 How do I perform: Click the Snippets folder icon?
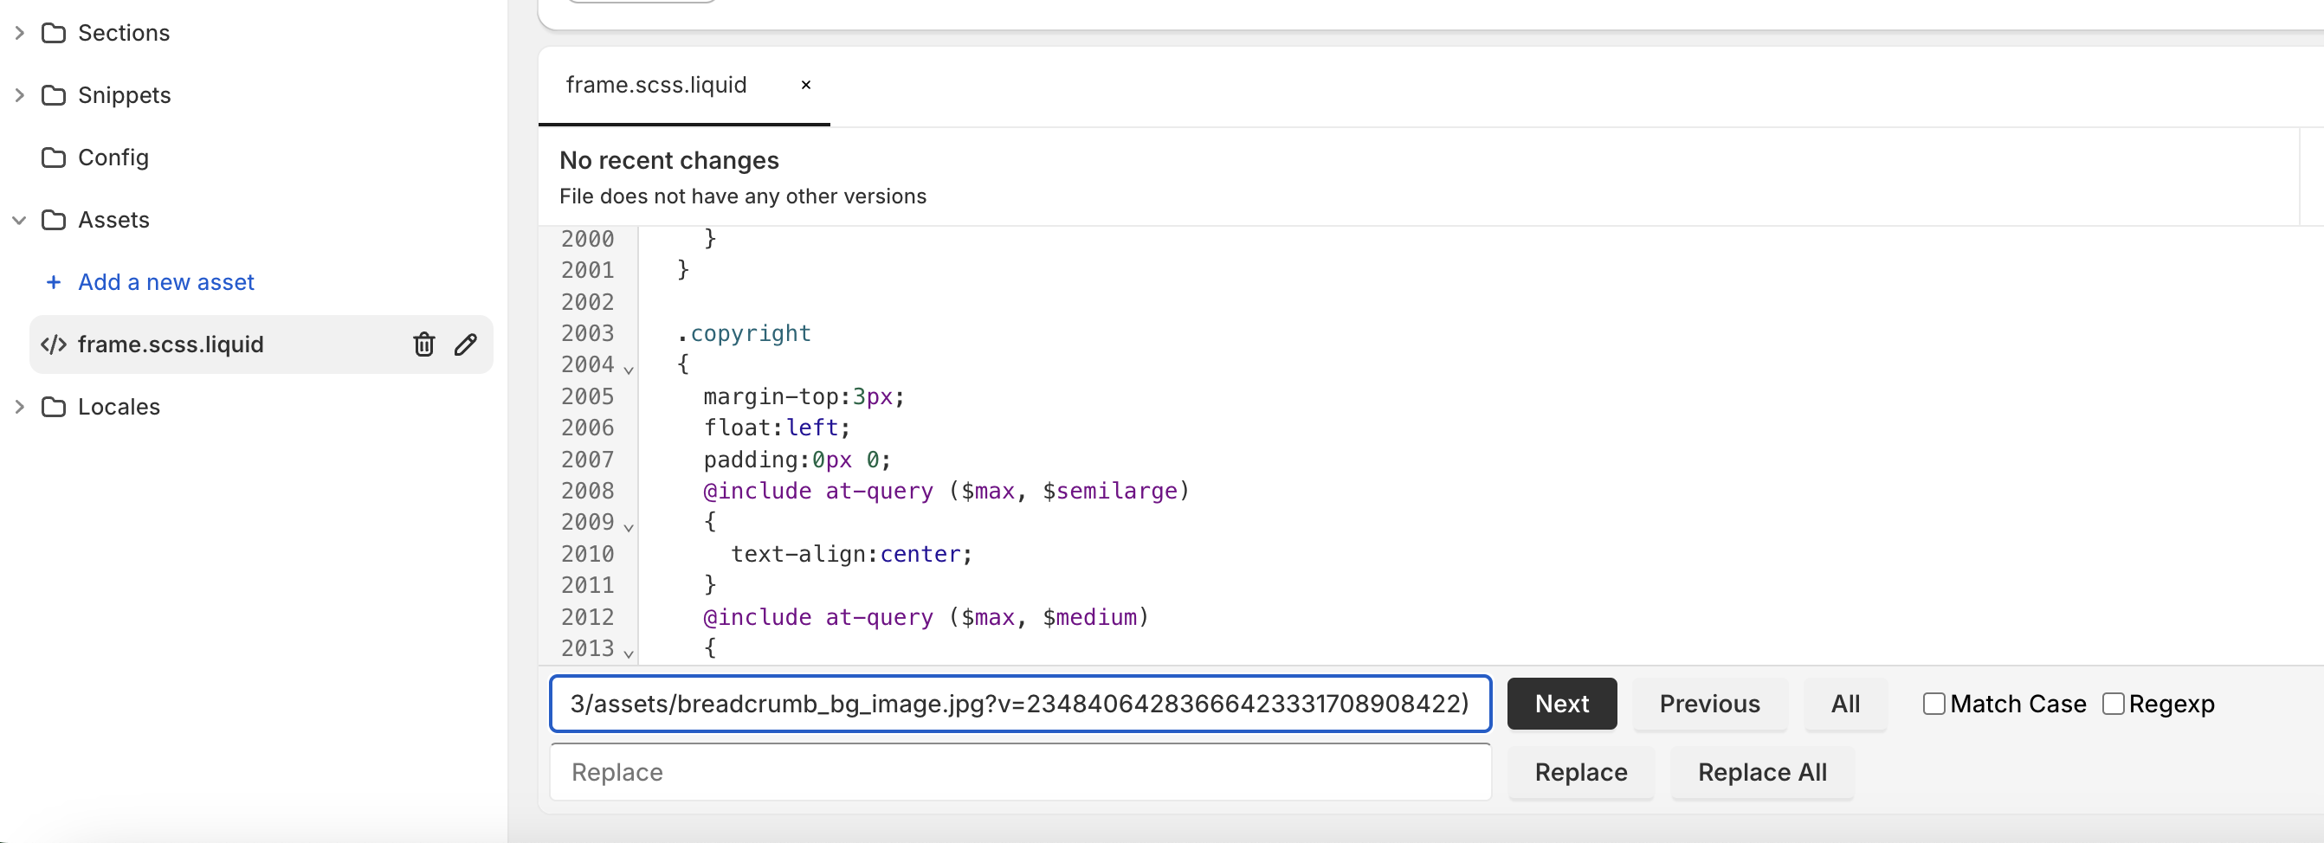tap(55, 95)
